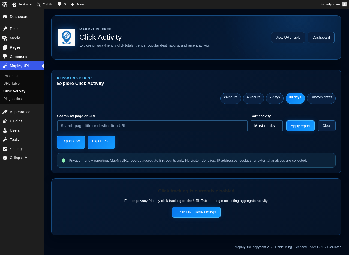Select the 24 hours period
Image resolution: width=349 pixels, height=255 pixels.
pyautogui.click(x=231, y=98)
